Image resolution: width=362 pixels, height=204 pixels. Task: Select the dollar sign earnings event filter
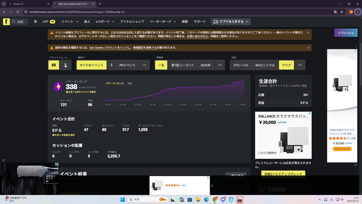(x=111, y=65)
